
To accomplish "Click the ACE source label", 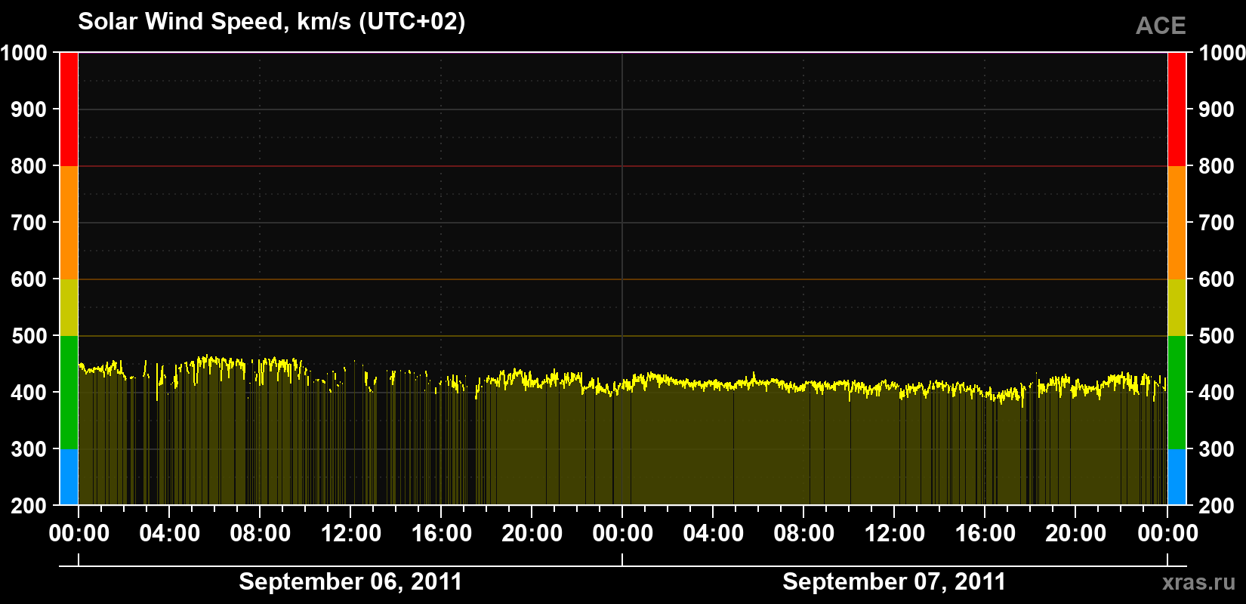I will 1161,26.
